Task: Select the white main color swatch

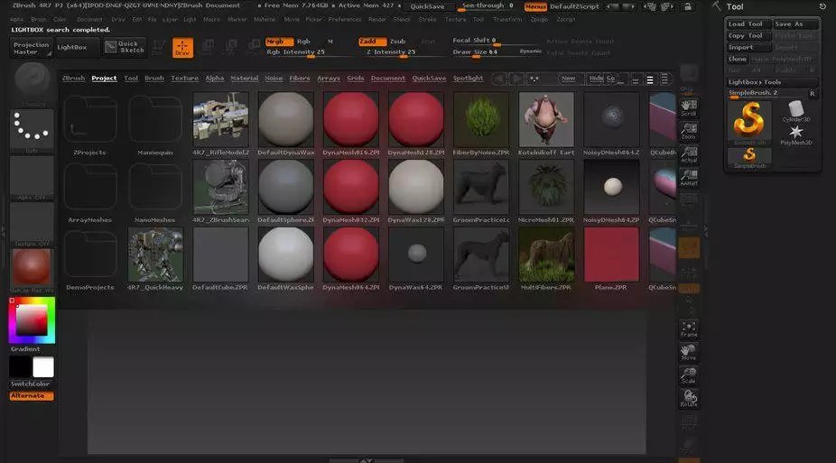Action: click(43, 367)
